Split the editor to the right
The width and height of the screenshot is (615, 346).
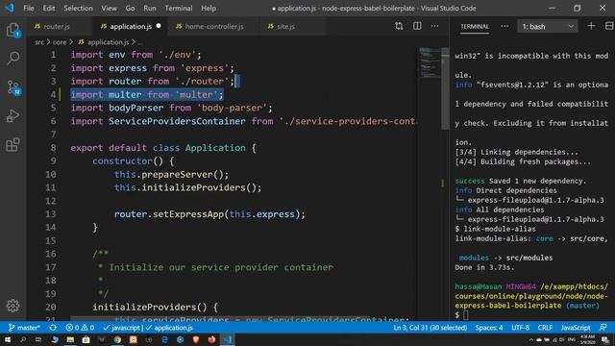(x=417, y=26)
